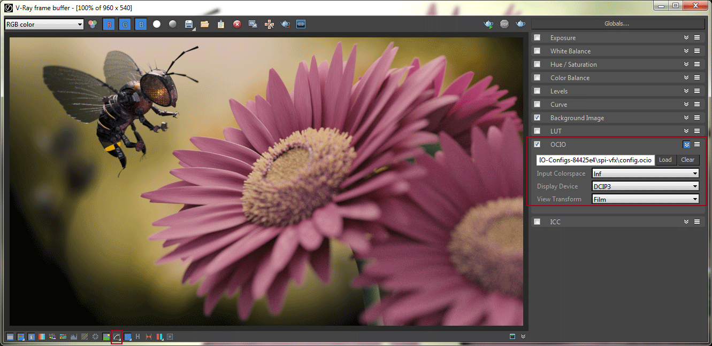
Task: Toggle the red channel button
Action: tap(109, 25)
